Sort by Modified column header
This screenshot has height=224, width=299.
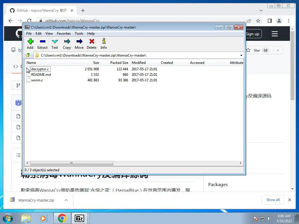(144, 63)
